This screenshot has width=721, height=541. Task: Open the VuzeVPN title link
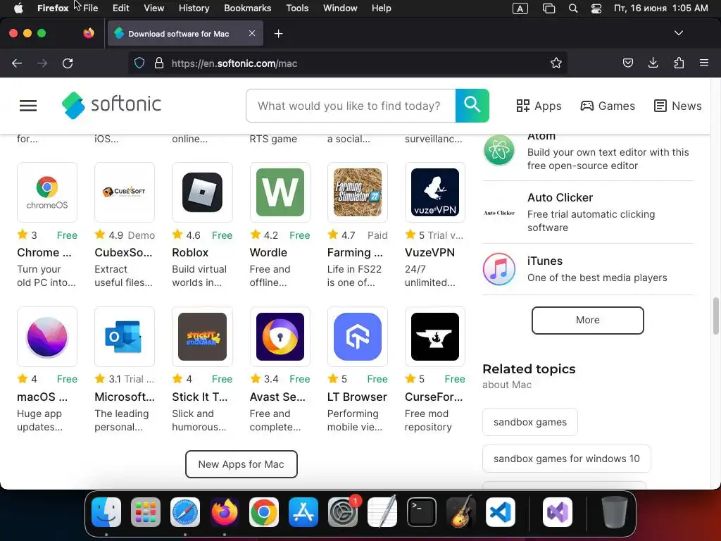pyautogui.click(x=430, y=253)
